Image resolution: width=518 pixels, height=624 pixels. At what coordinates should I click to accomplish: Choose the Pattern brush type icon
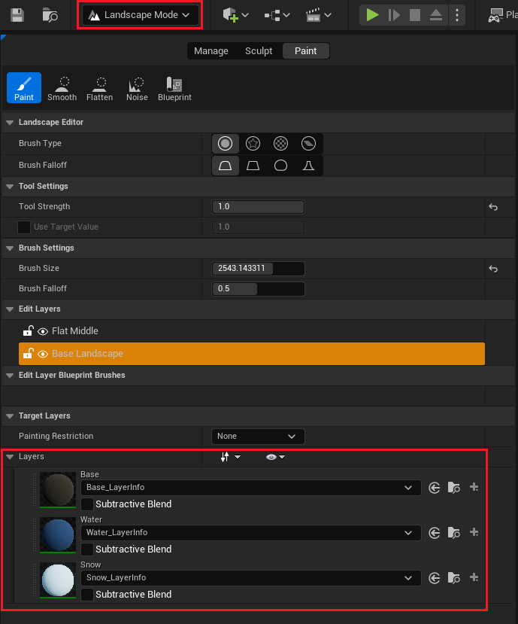click(x=280, y=143)
